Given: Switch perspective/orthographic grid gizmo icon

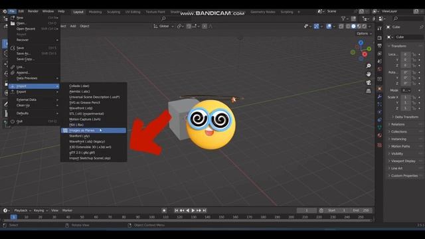Looking at the screenshot, I should (369, 91).
